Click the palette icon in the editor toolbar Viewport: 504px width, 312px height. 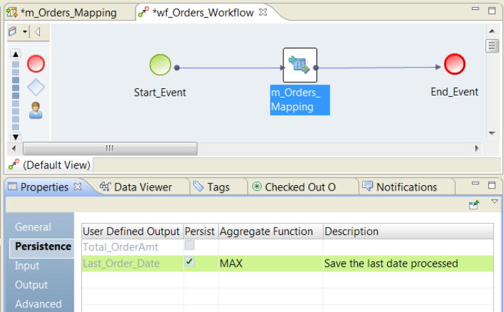point(13,32)
